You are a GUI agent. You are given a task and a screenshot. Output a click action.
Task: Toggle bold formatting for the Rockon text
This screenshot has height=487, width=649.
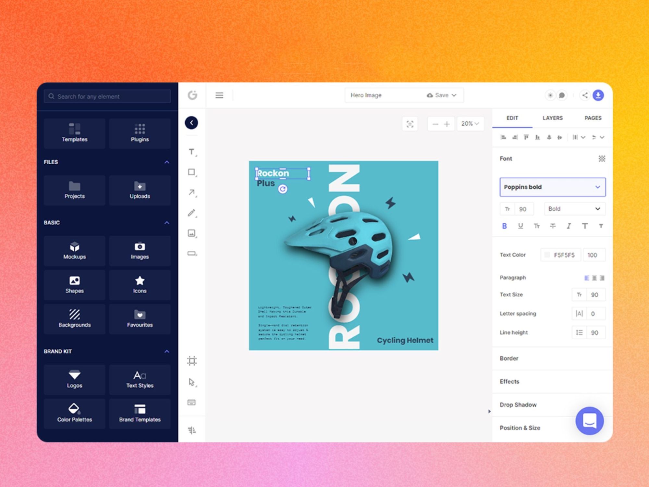[x=504, y=226]
